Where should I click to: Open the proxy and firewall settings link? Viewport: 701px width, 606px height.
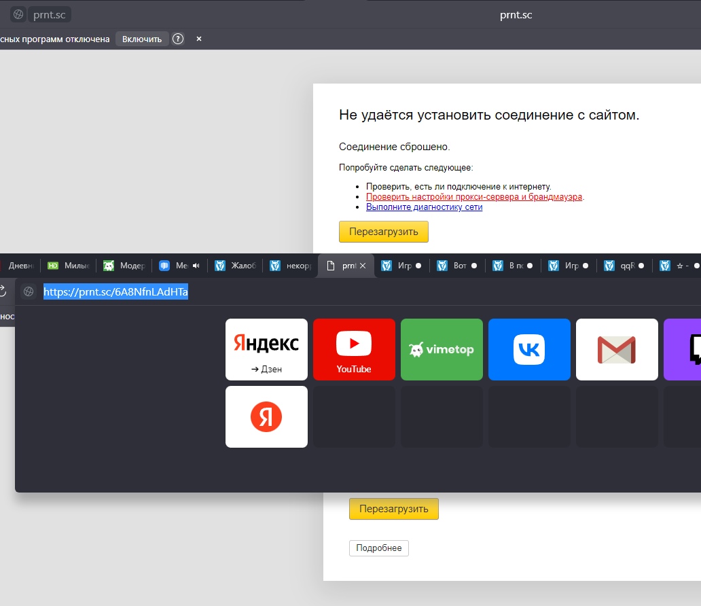tap(474, 197)
